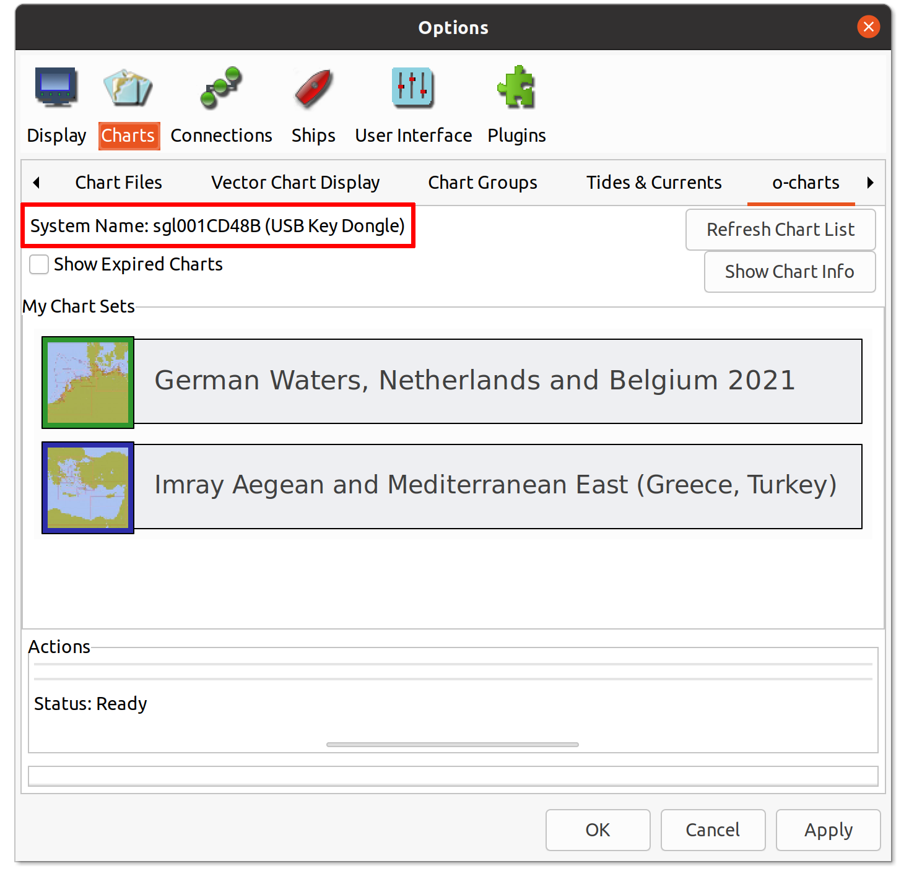Image resolution: width=909 pixels, height=879 pixels.
Task: Enable Show Expired Charts checkbox
Action: (40, 265)
